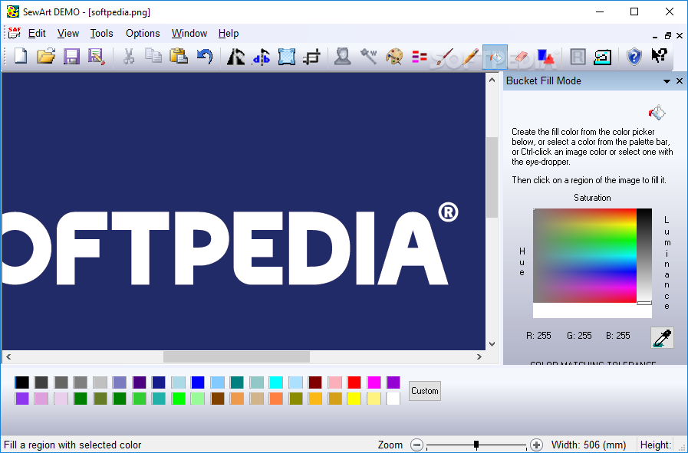Select the red palette swatch
Viewport: 688px width, 453px height.
[354, 382]
